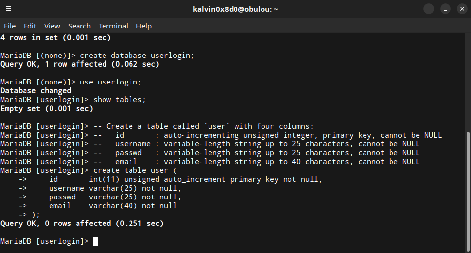Click the 'Query OK, 0 rows affected' output line
The height and width of the screenshot is (253, 471).
[x=82, y=224]
